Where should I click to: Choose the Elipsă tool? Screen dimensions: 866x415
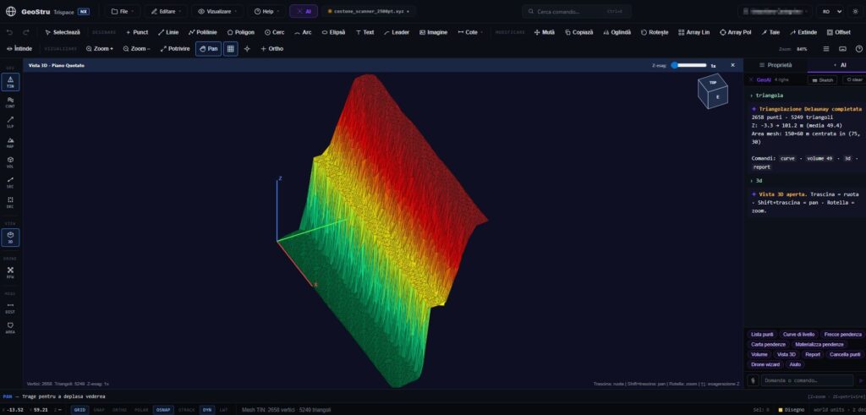[333, 33]
